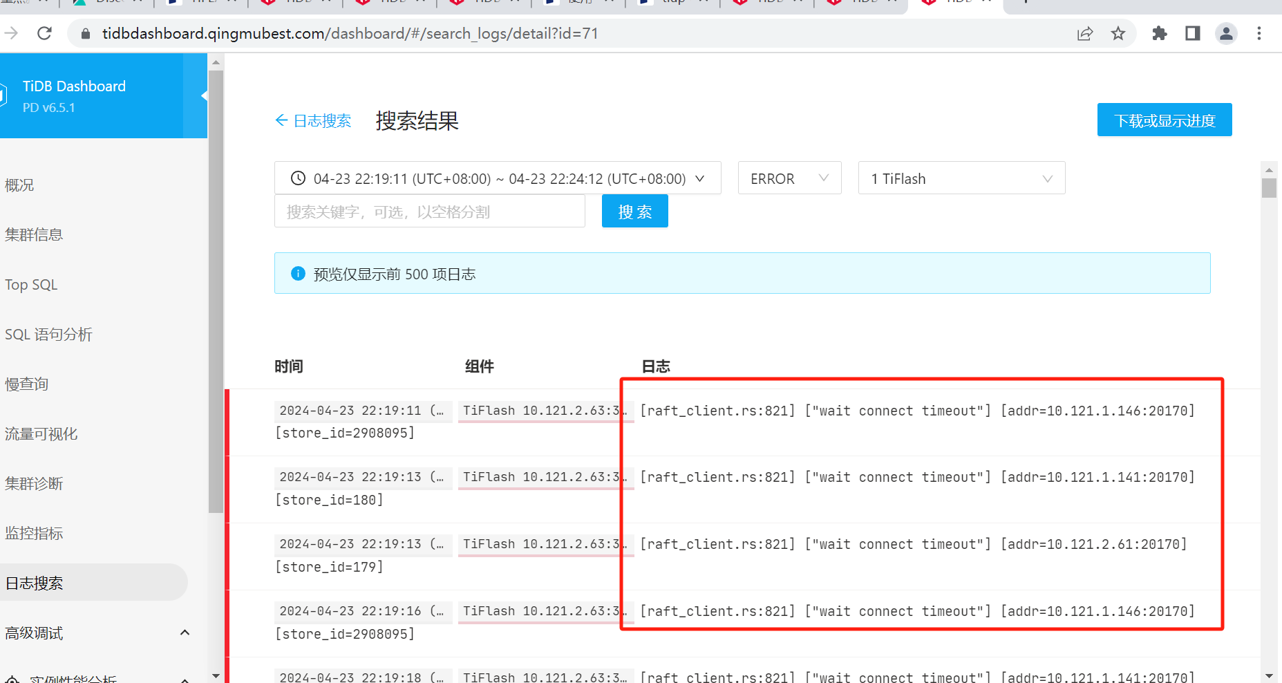The image size is (1282, 683).
Task: Open the 1 TiFlash component dropdown
Action: pyautogui.click(x=961, y=178)
